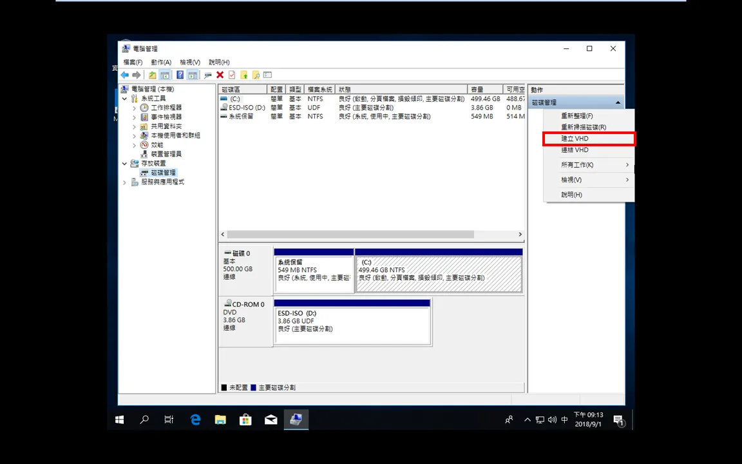Open the 動作(A) menu
Image resolution: width=742 pixels, height=464 pixels.
(x=161, y=62)
